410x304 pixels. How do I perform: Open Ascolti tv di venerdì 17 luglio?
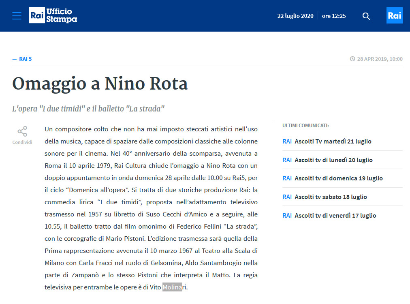(x=335, y=216)
